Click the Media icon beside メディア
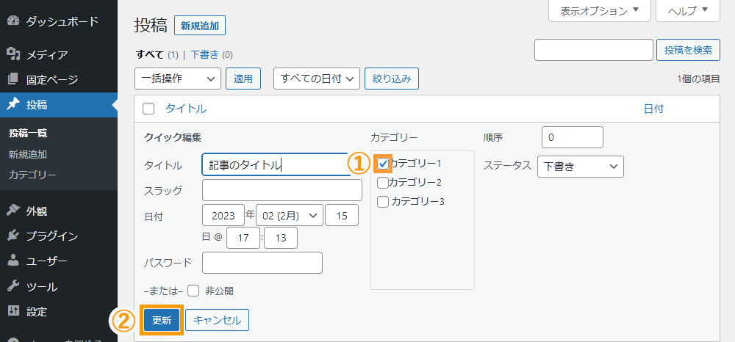The height and width of the screenshot is (342, 735). (13, 55)
